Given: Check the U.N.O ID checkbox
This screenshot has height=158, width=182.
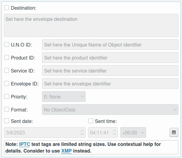Looking at the screenshot, I should pos(7,45).
